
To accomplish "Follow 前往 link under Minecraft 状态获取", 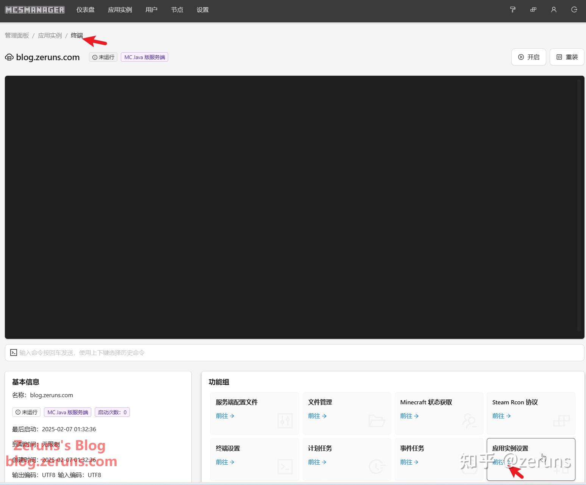I will point(409,416).
